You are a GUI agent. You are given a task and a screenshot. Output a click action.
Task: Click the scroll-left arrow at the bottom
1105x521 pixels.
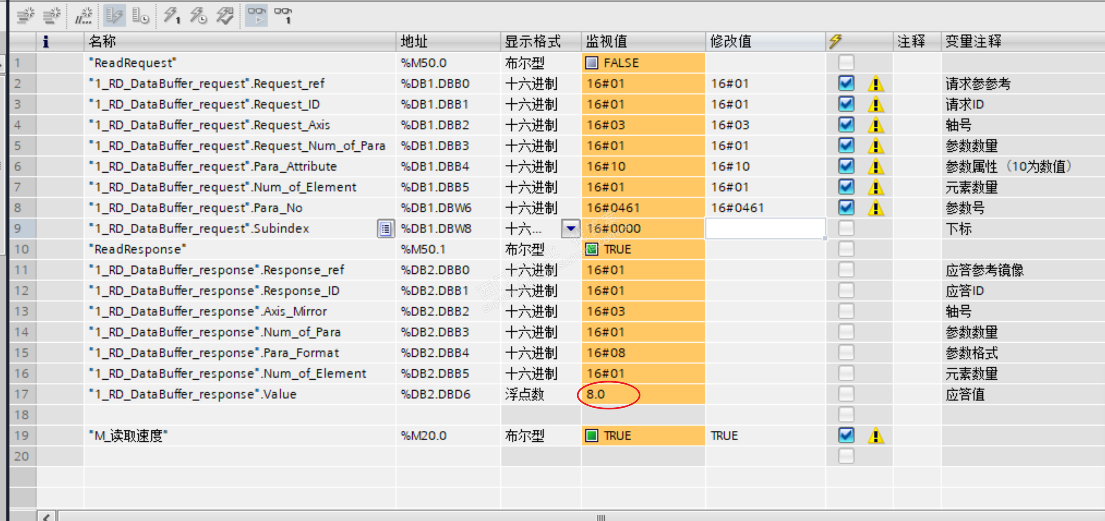click(47, 517)
